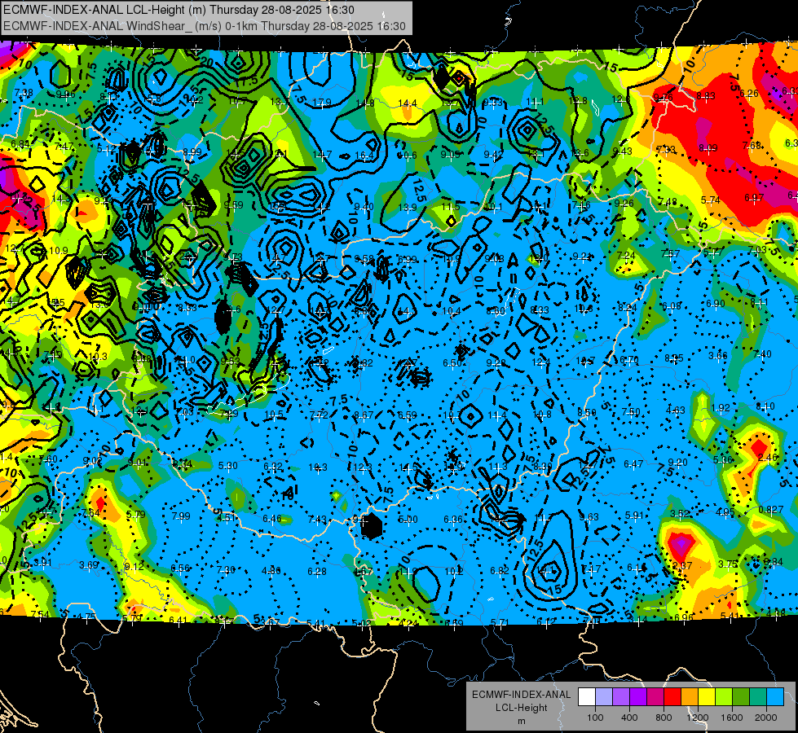Click the 400 label on the legend scale

point(629,718)
